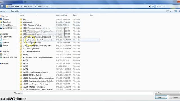This screenshot has height=101, width=180.
Task: Sort by the Name column header
Action: (22, 15)
